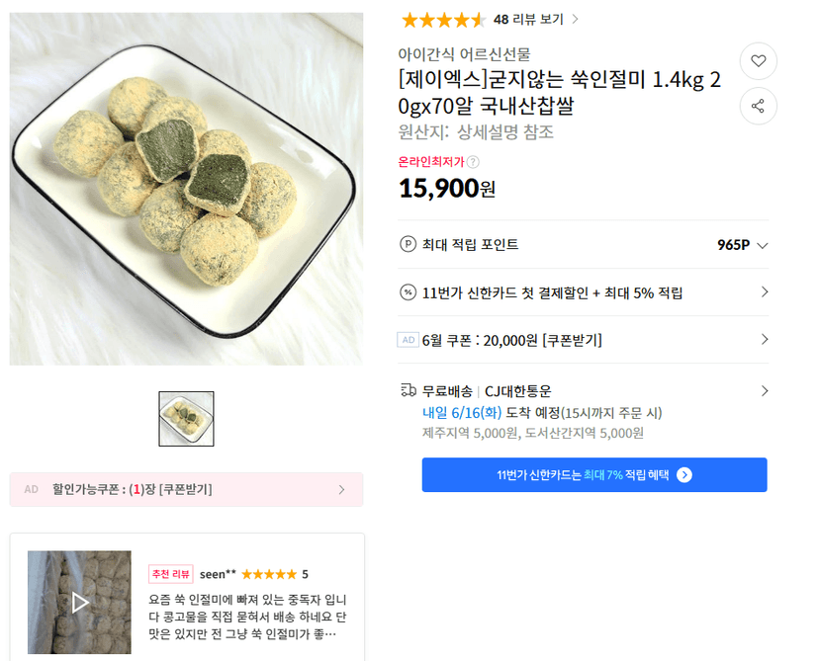Expand 무료배송 shipping details chevron
Viewport: 819px width, 661px height.
765,390
